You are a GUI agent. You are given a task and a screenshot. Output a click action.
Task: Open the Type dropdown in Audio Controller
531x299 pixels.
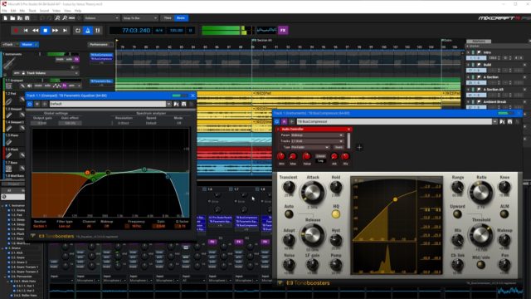[310, 148]
